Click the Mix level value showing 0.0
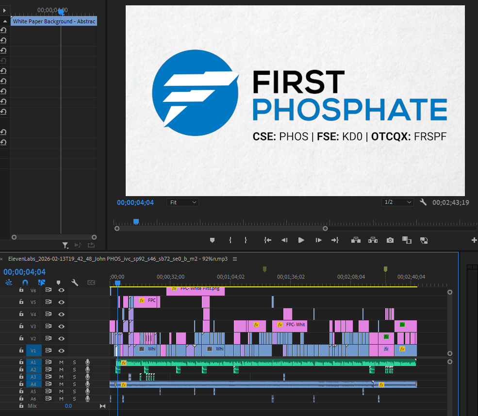 tap(68, 406)
